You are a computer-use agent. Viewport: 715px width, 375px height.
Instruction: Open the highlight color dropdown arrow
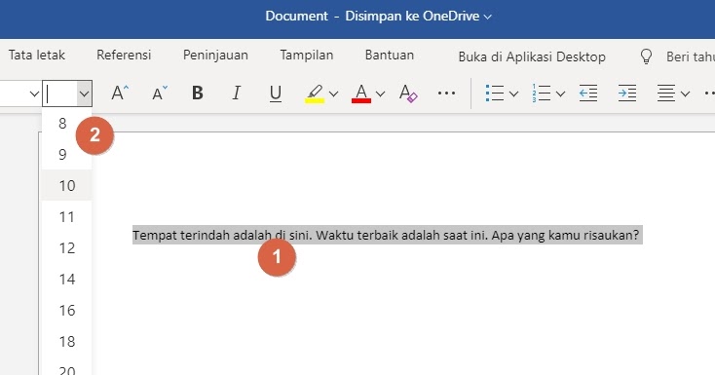click(x=334, y=94)
